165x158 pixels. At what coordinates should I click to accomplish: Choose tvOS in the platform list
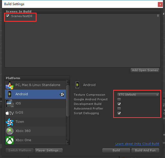click(35, 113)
